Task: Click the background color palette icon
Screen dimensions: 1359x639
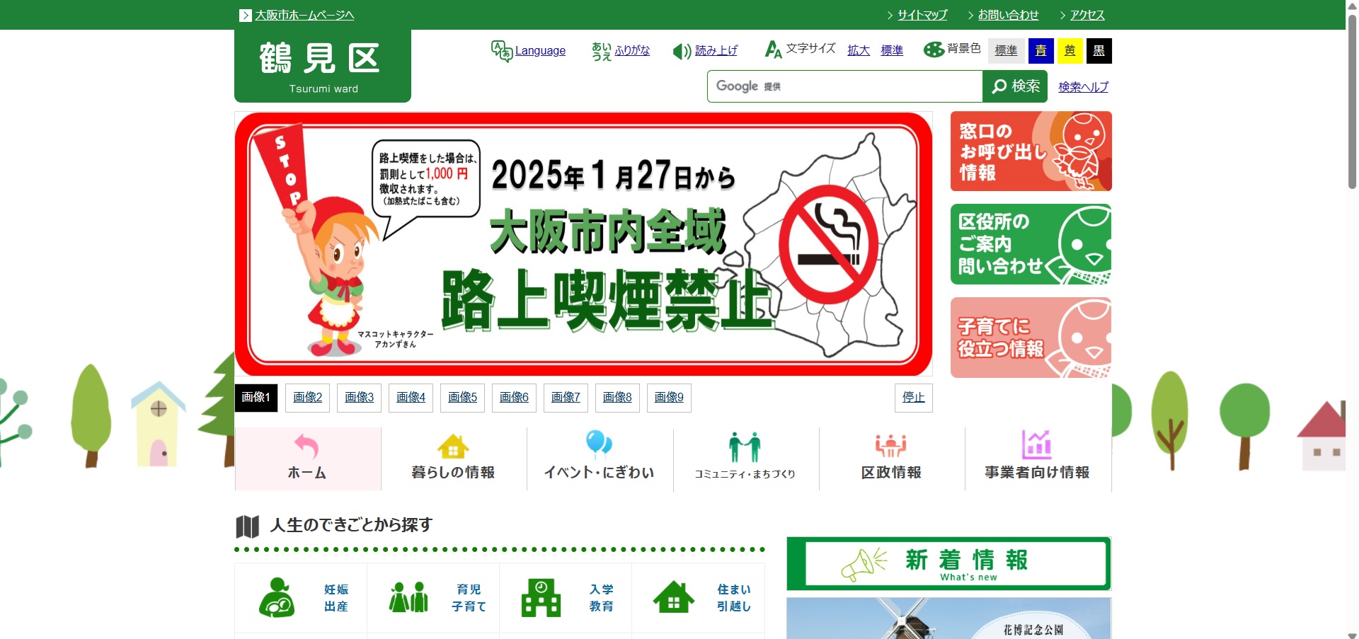Action: click(x=934, y=50)
